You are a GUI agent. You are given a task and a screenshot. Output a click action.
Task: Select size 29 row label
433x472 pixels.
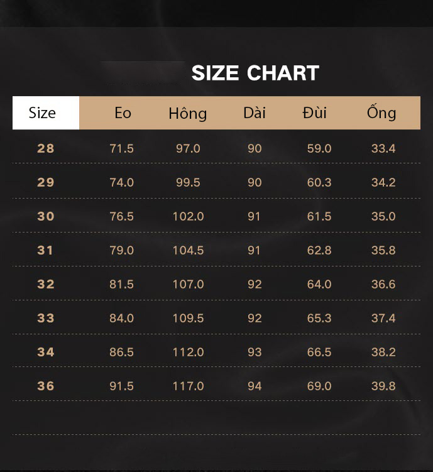coord(46,182)
